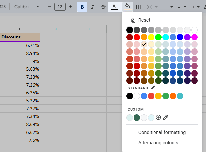Expand vertical align dropdown arrow
This screenshot has height=152, width=206.
pyautogui.click(x=185, y=7)
